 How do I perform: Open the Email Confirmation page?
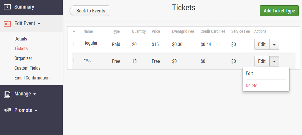pos(32,78)
